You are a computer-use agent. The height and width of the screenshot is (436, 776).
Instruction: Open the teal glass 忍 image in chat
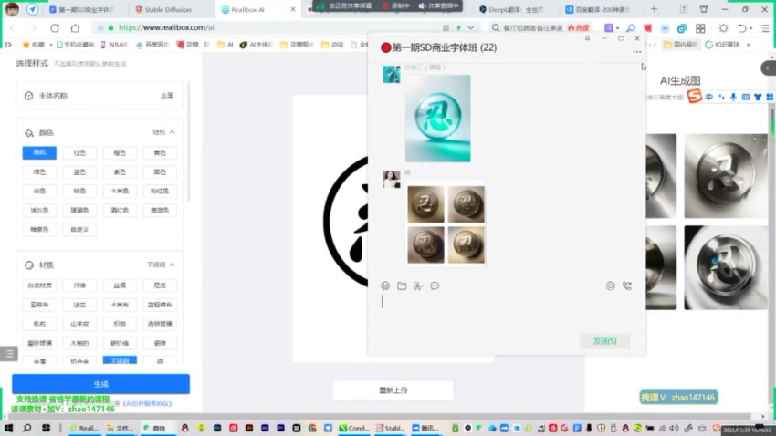pos(437,119)
